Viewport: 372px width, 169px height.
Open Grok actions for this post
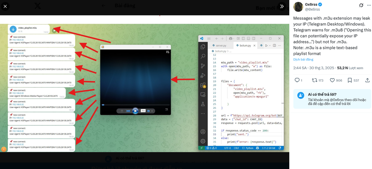[361, 5]
